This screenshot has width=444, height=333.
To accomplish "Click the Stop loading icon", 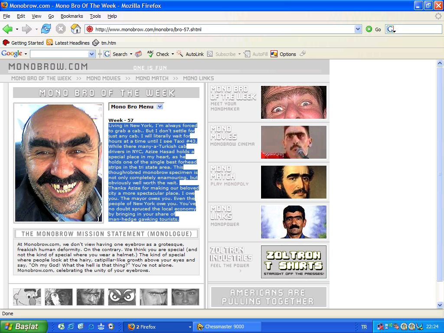I will click(61, 29).
